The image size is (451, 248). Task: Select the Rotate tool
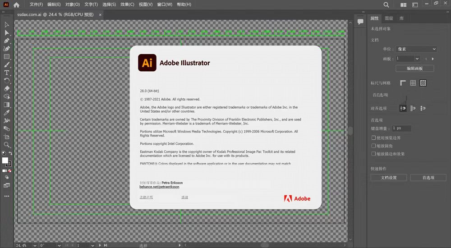coord(7,81)
